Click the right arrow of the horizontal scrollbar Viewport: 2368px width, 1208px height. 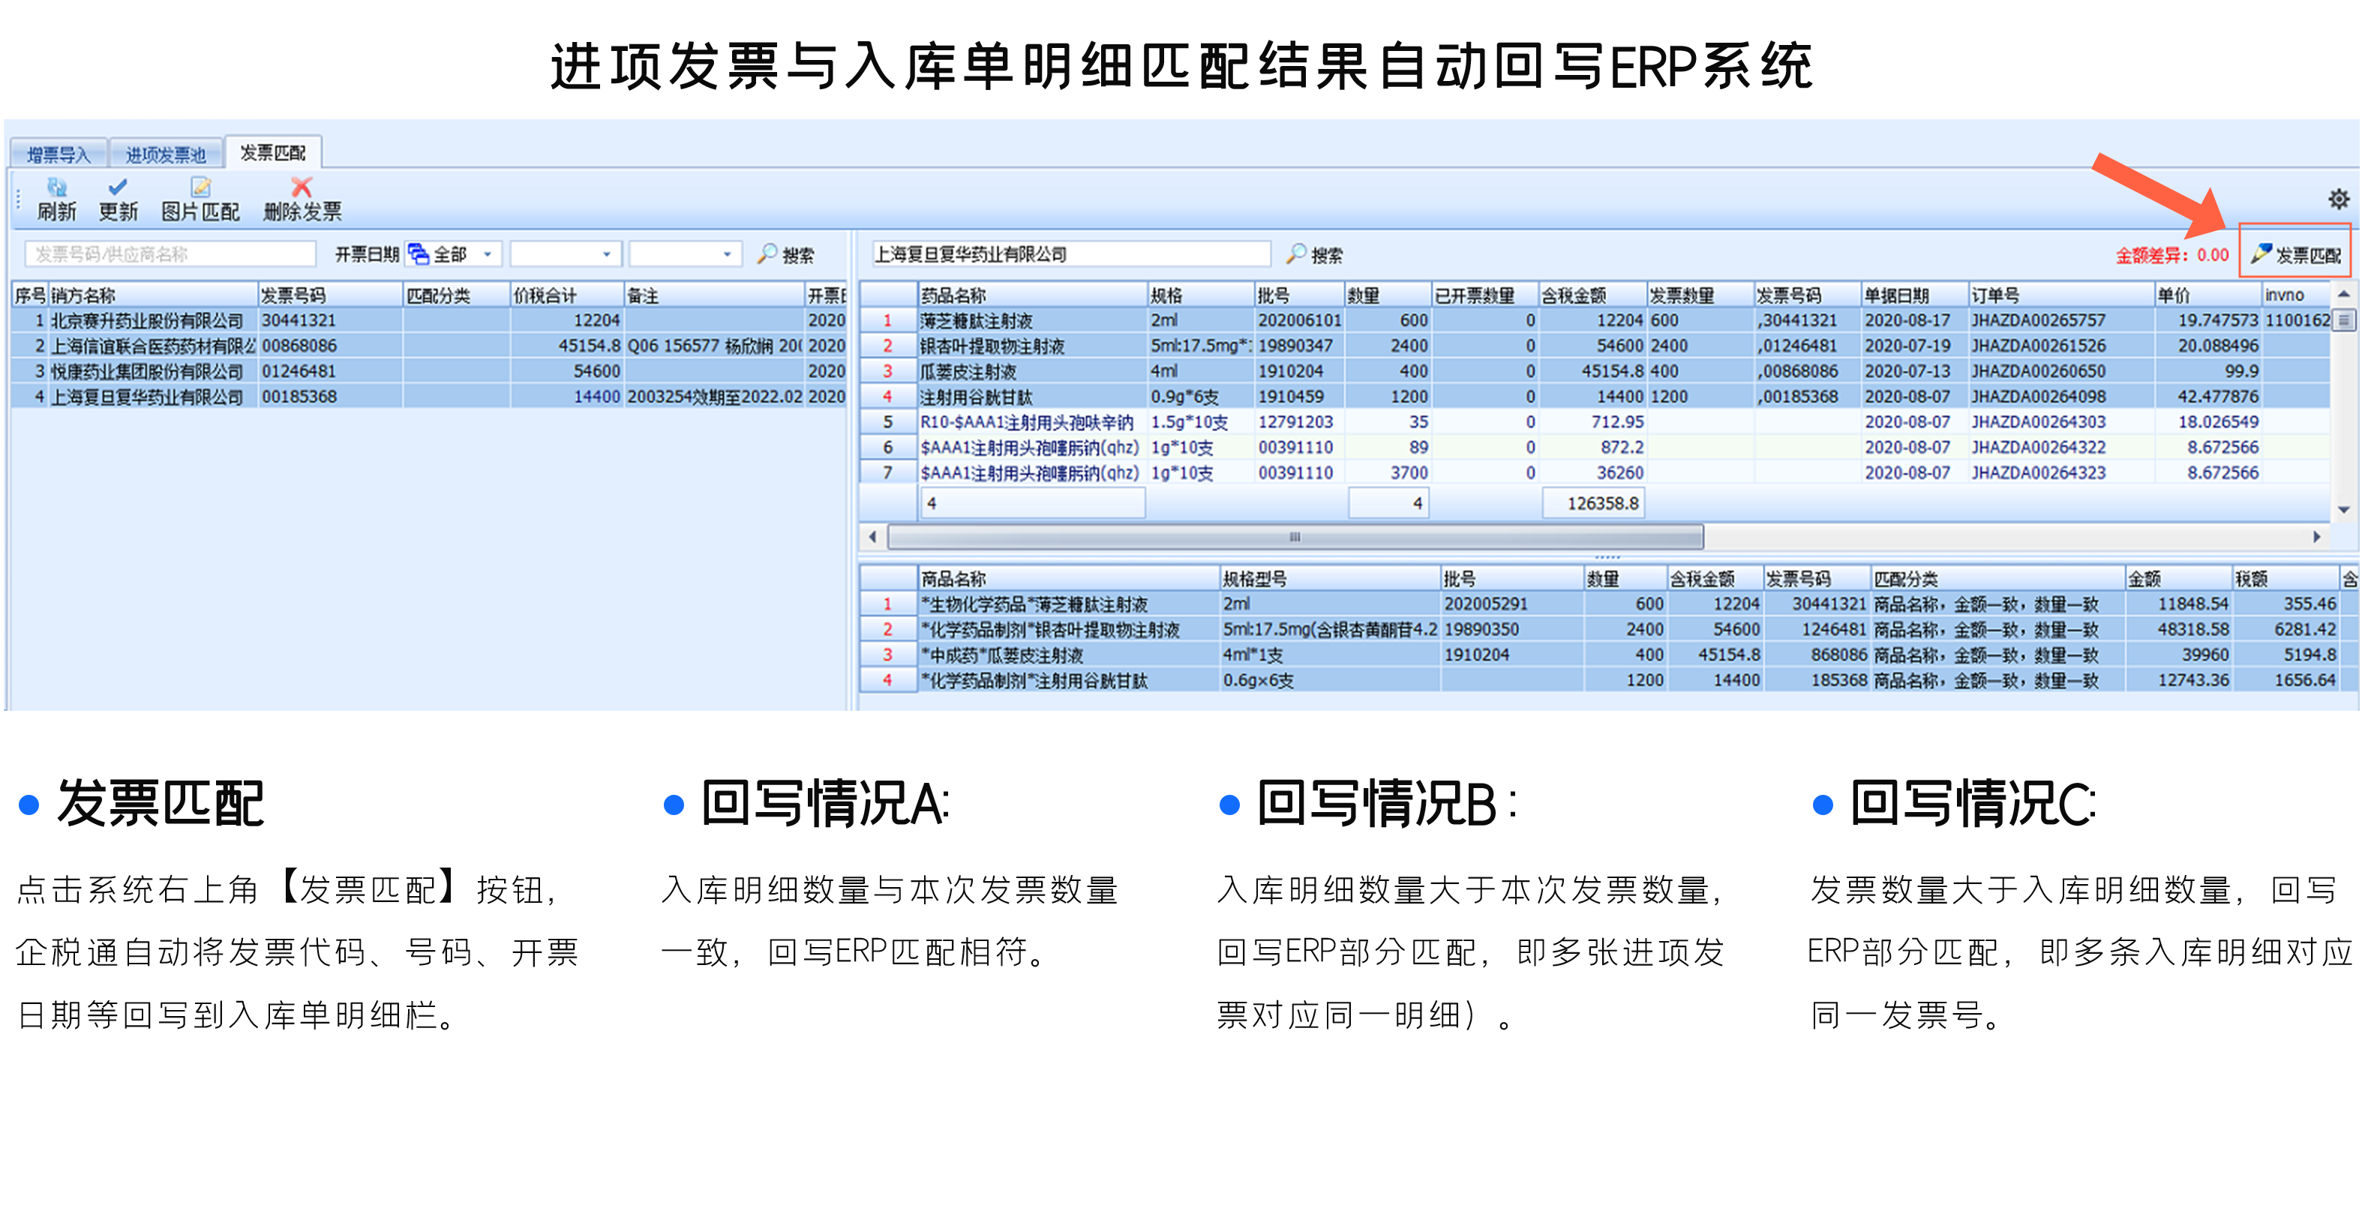click(x=2316, y=536)
